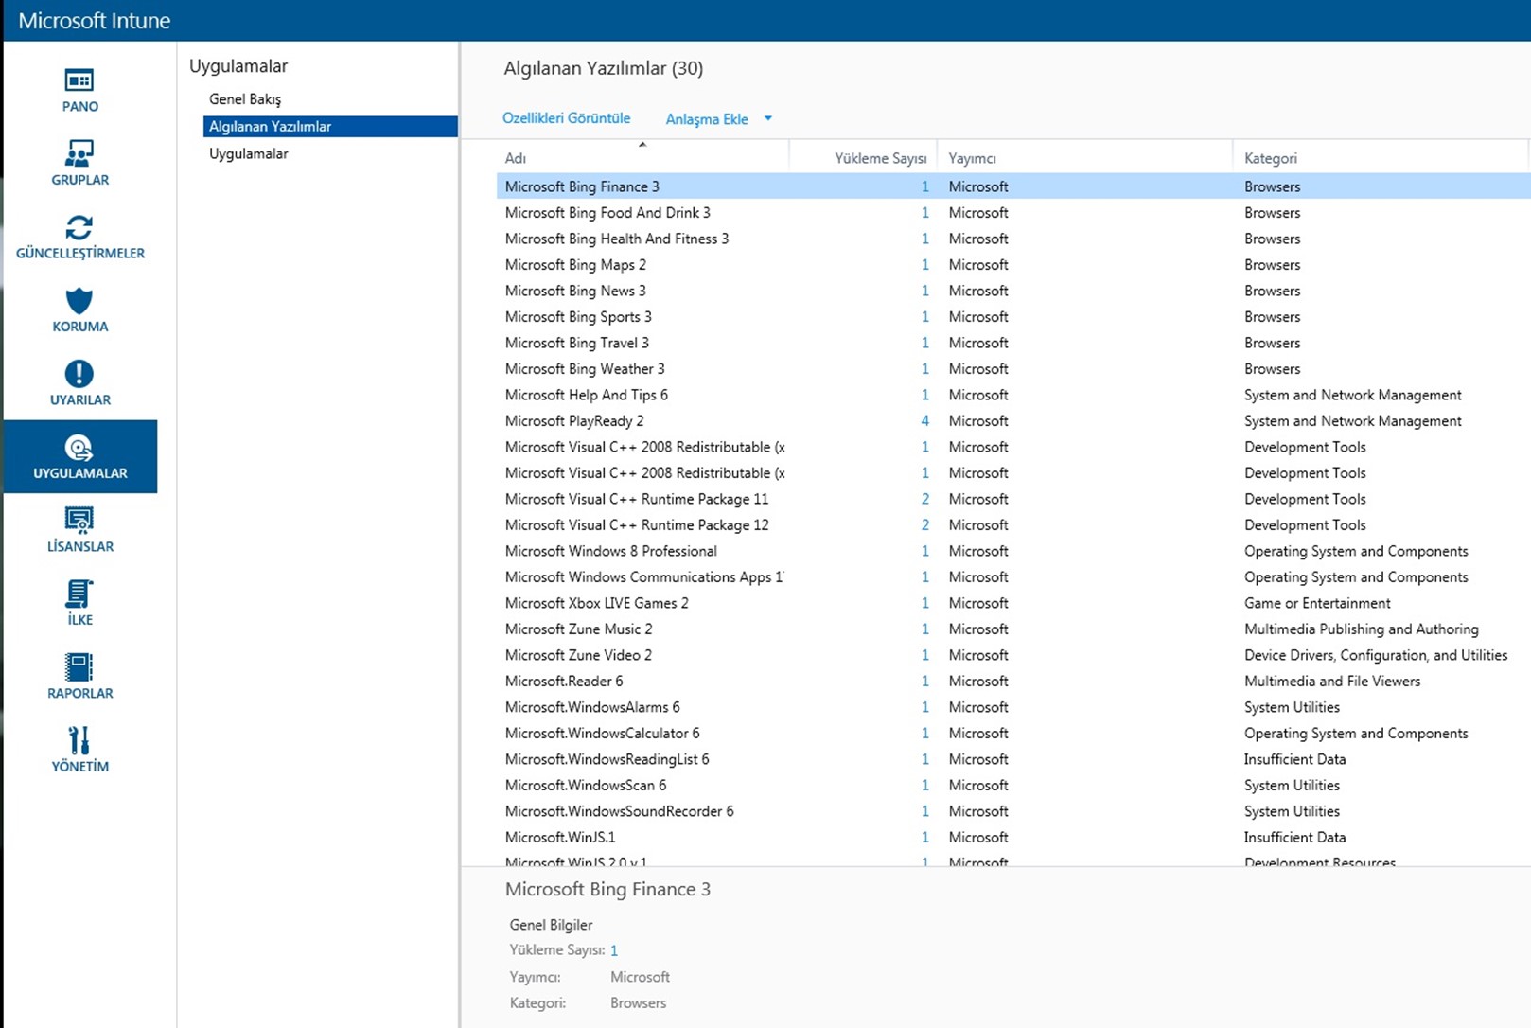Click Multimedia and File Viewers cell

pyautogui.click(x=1332, y=682)
